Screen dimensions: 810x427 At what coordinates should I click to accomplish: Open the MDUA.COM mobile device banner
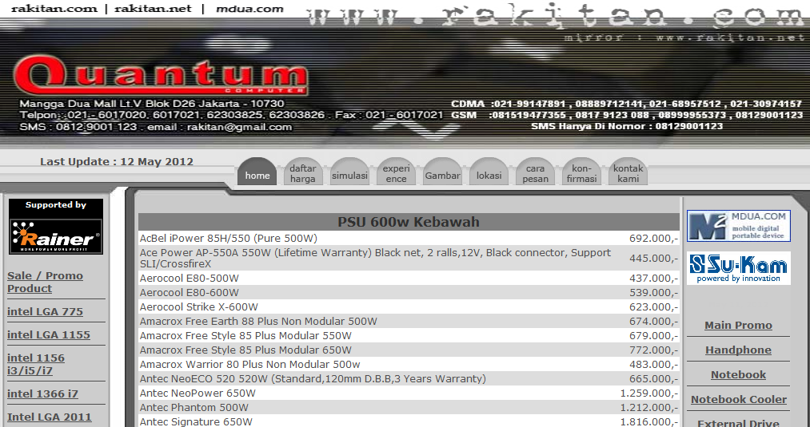click(738, 225)
